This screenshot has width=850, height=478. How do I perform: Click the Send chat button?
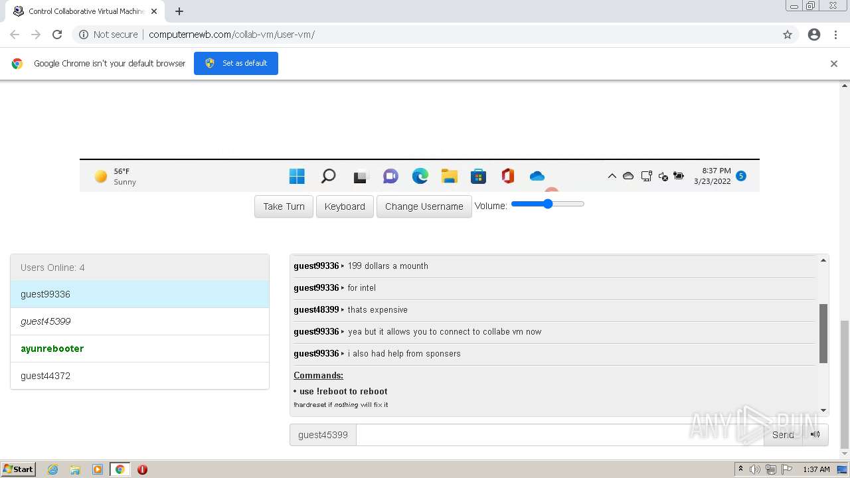click(x=783, y=435)
